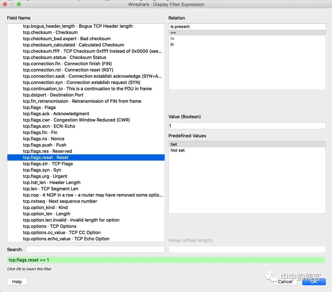Viewport: 332px width, 292px height.
Task: Select tcp.checksum_bad.expert · Bad checksum
Action: coord(86,39)
